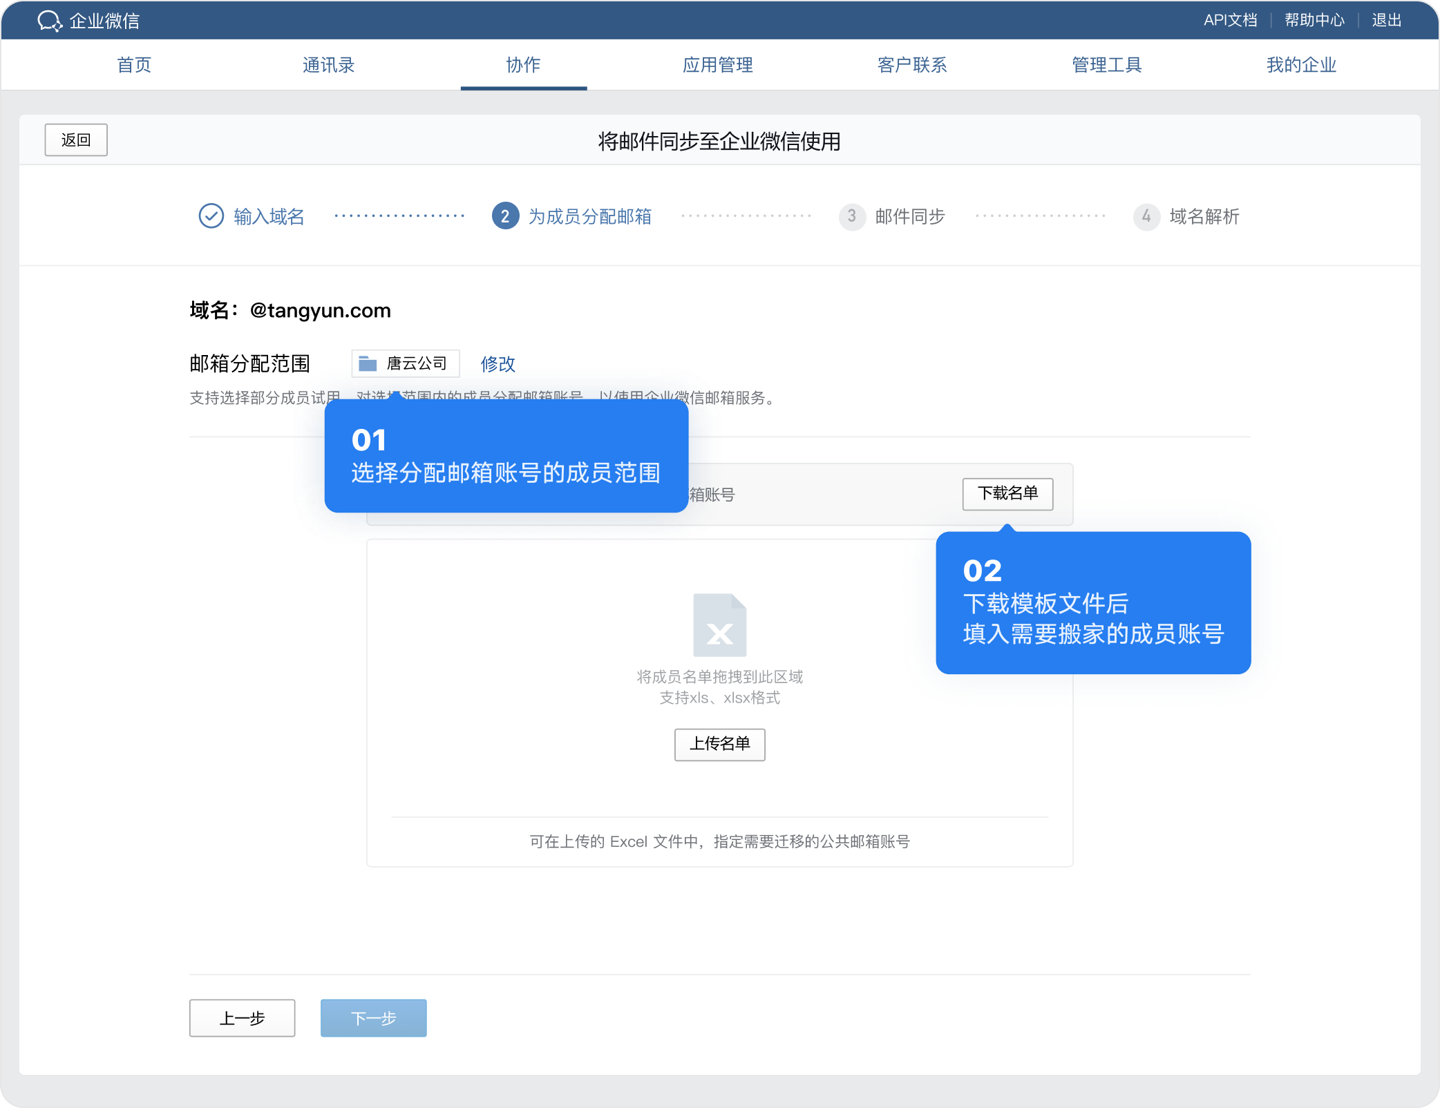Image resolution: width=1440 pixels, height=1108 pixels.
Task: Click the folder icon beside 唐云公司
Action: click(x=368, y=363)
